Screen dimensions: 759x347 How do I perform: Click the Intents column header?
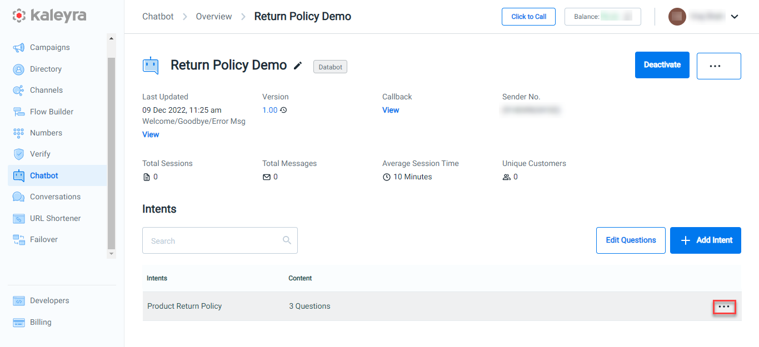(157, 278)
